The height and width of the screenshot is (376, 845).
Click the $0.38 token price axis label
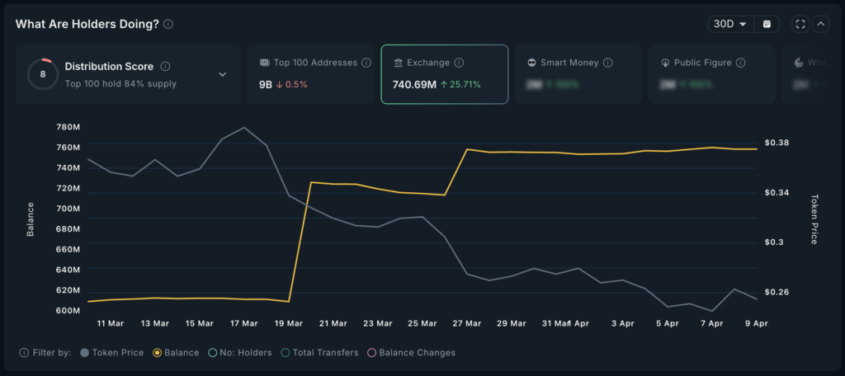pyautogui.click(x=776, y=143)
